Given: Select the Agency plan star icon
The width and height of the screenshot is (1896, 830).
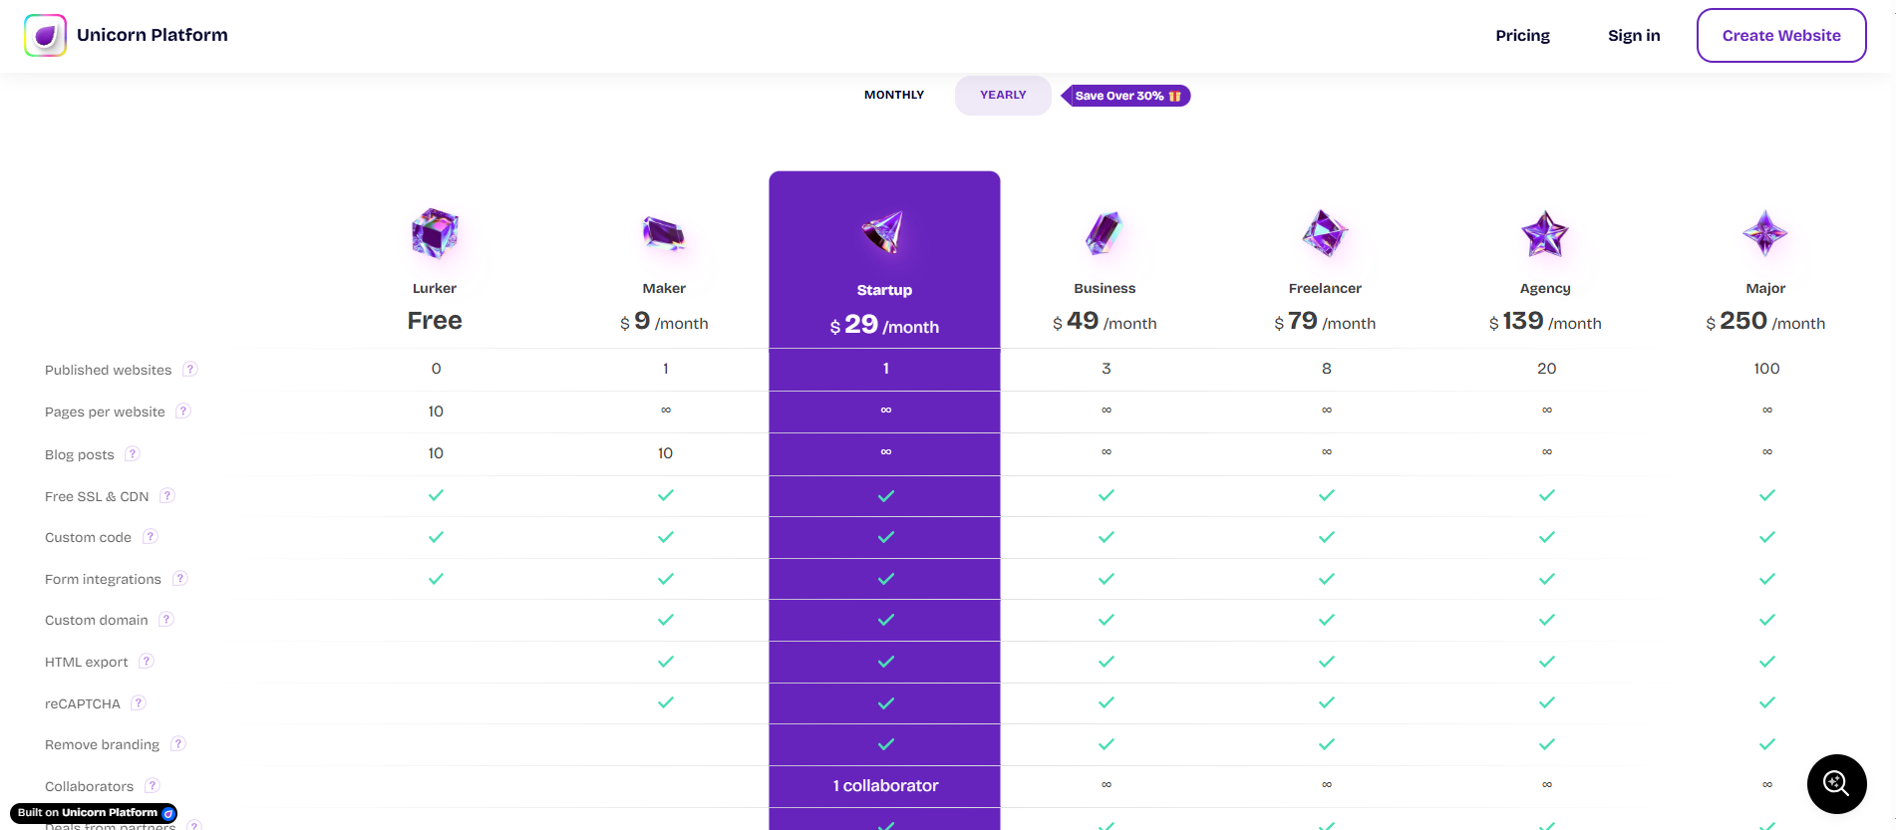Looking at the screenshot, I should 1545,233.
